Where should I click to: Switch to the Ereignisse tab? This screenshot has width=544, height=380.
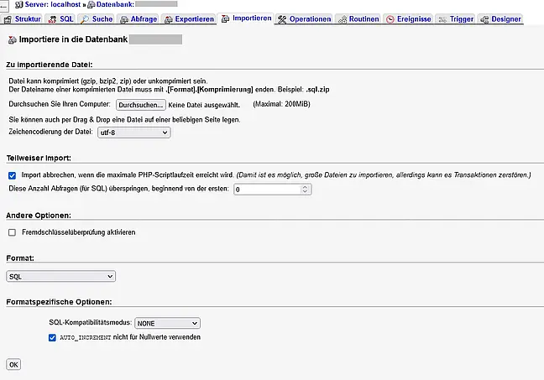(409, 19)
